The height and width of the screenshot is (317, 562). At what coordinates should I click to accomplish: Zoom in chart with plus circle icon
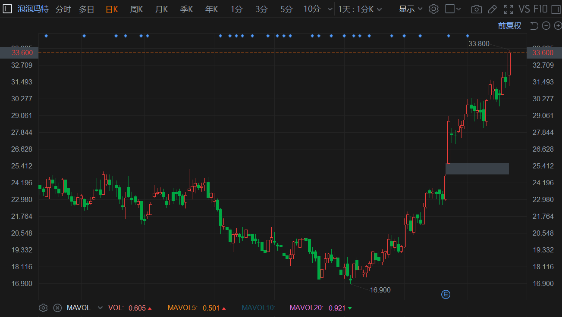[558, 25]
